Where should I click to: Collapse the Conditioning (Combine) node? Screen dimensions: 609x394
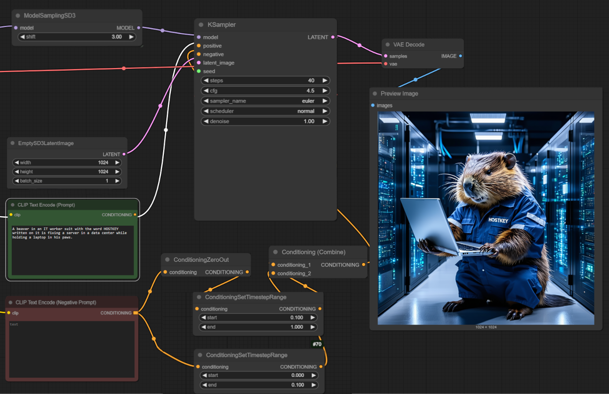click(275, 252)
